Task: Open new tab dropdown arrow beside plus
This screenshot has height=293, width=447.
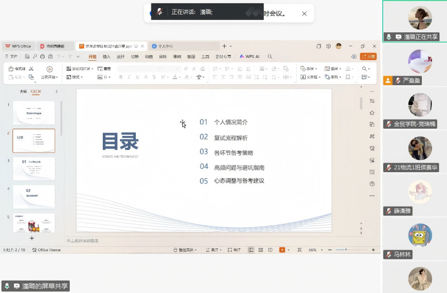Action: tap(231, 46)
